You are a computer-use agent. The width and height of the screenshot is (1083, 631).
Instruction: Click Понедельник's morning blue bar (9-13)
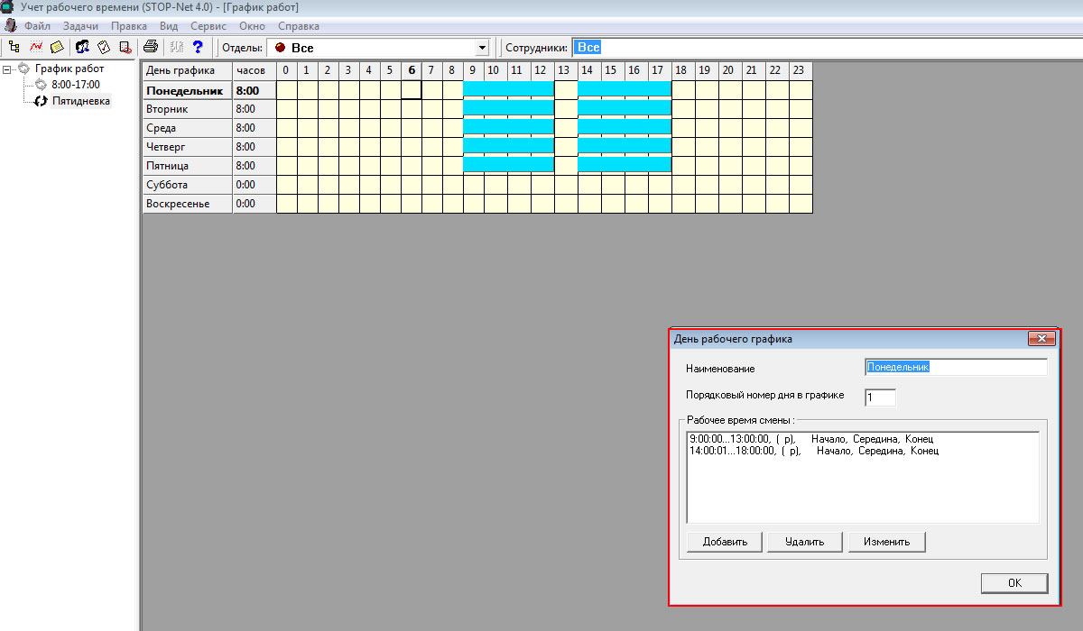point(508,88)
